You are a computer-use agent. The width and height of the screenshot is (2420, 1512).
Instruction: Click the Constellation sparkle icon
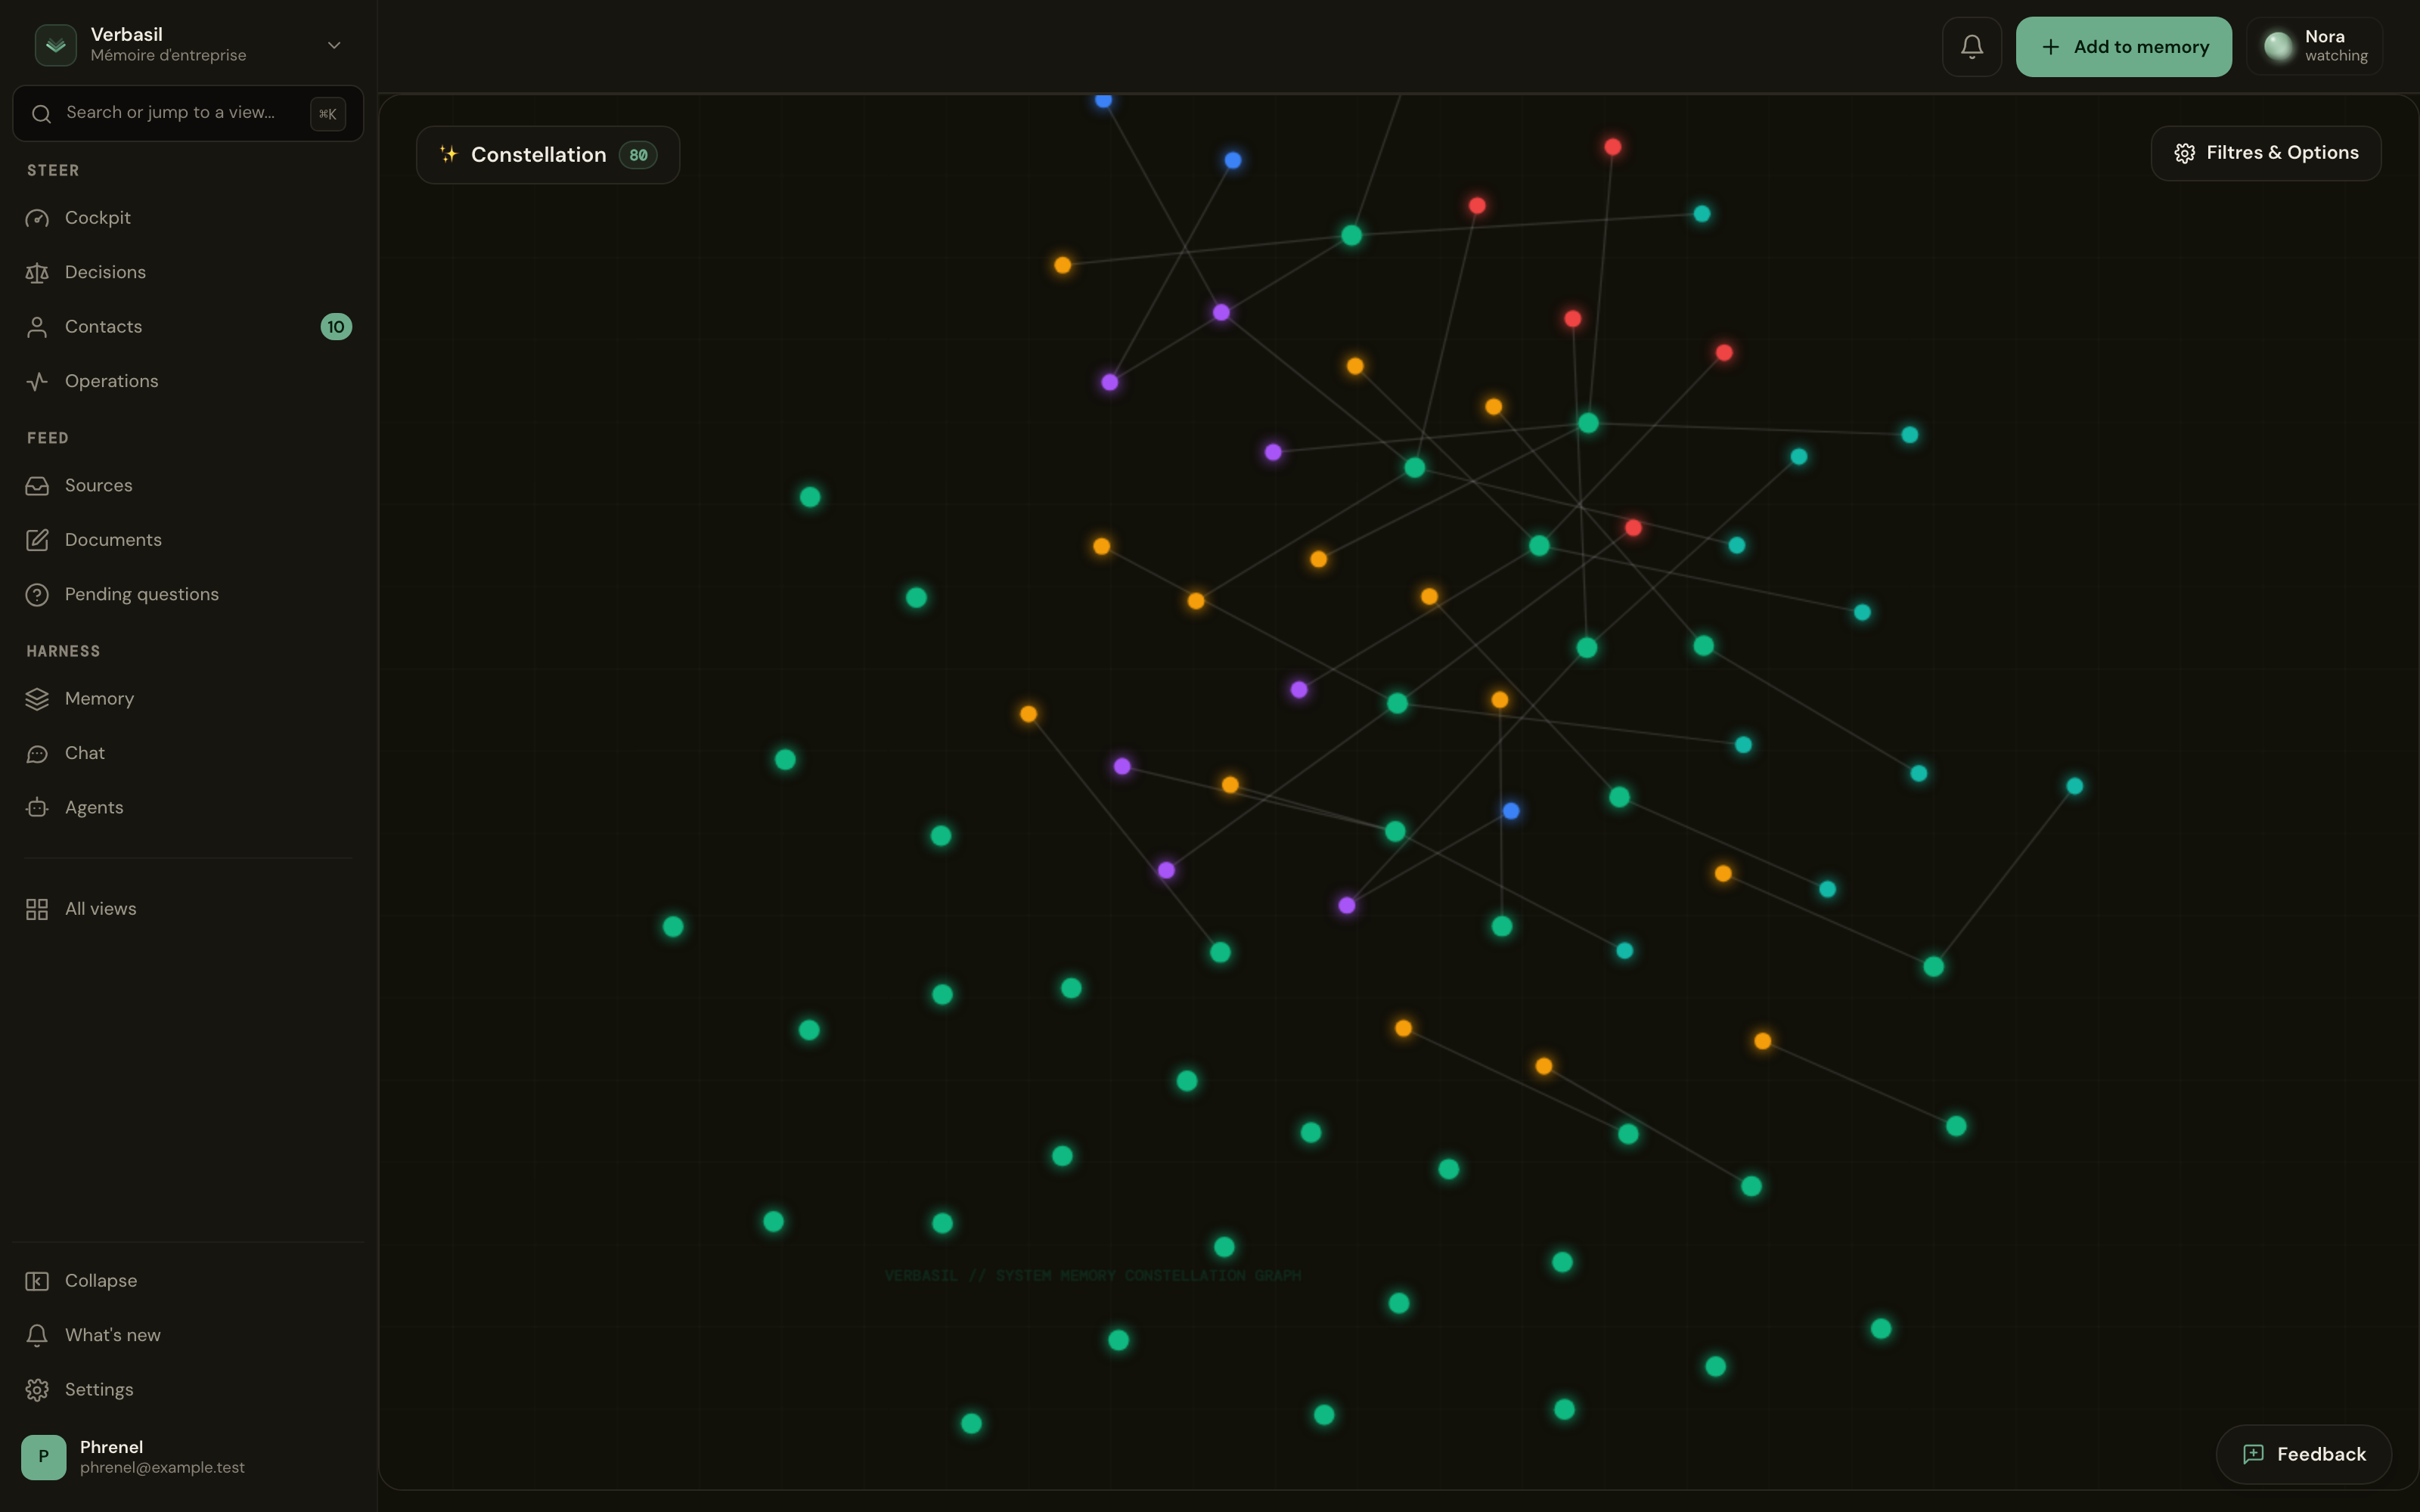point(449,154)
